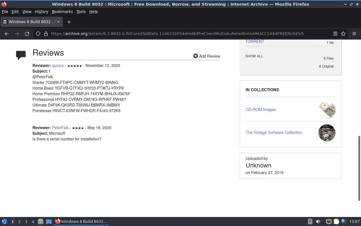Click the Add Review plus icon
This screenshot has height=226, width=361.
pos(195,56)
